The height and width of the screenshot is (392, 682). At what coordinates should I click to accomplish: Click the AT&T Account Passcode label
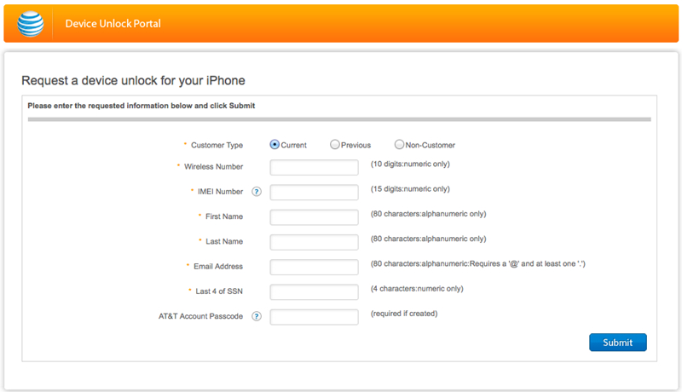click(x=200, y=316)
